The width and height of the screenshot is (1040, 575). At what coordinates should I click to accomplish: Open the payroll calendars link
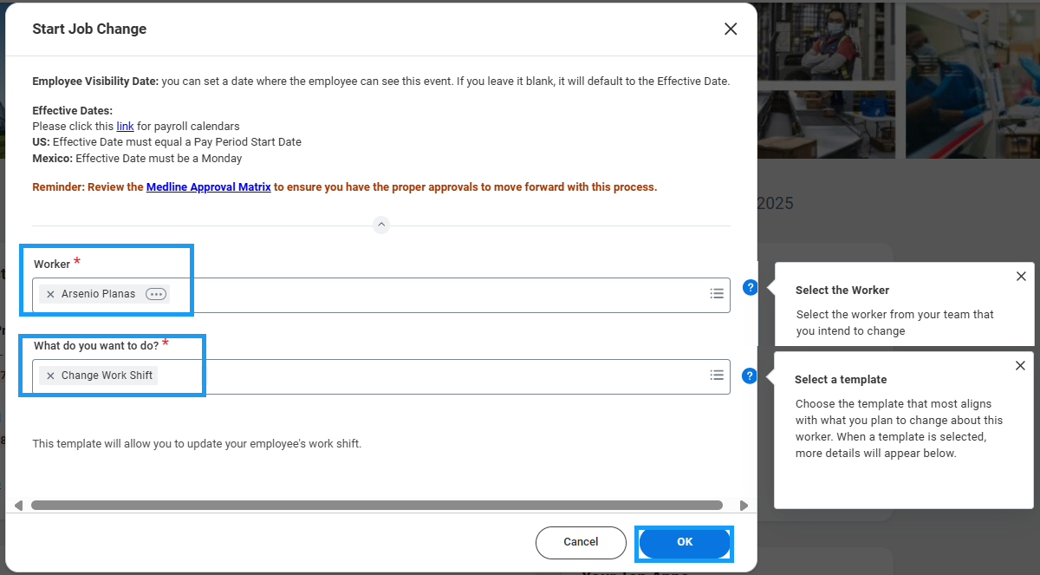pos(125,126)
